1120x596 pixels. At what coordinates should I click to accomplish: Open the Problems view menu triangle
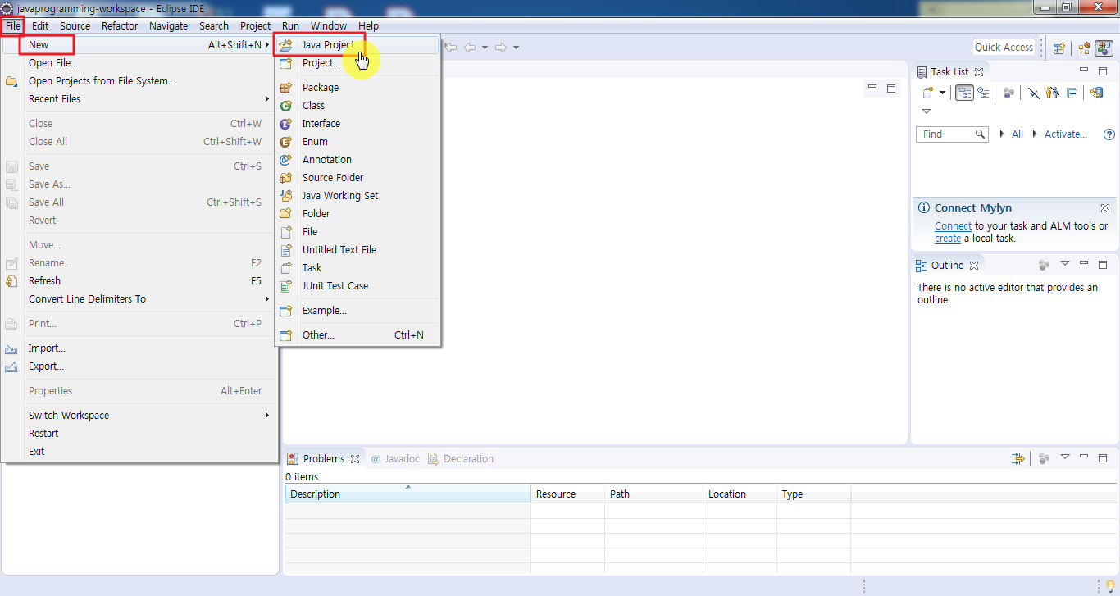coord(1065,457)
